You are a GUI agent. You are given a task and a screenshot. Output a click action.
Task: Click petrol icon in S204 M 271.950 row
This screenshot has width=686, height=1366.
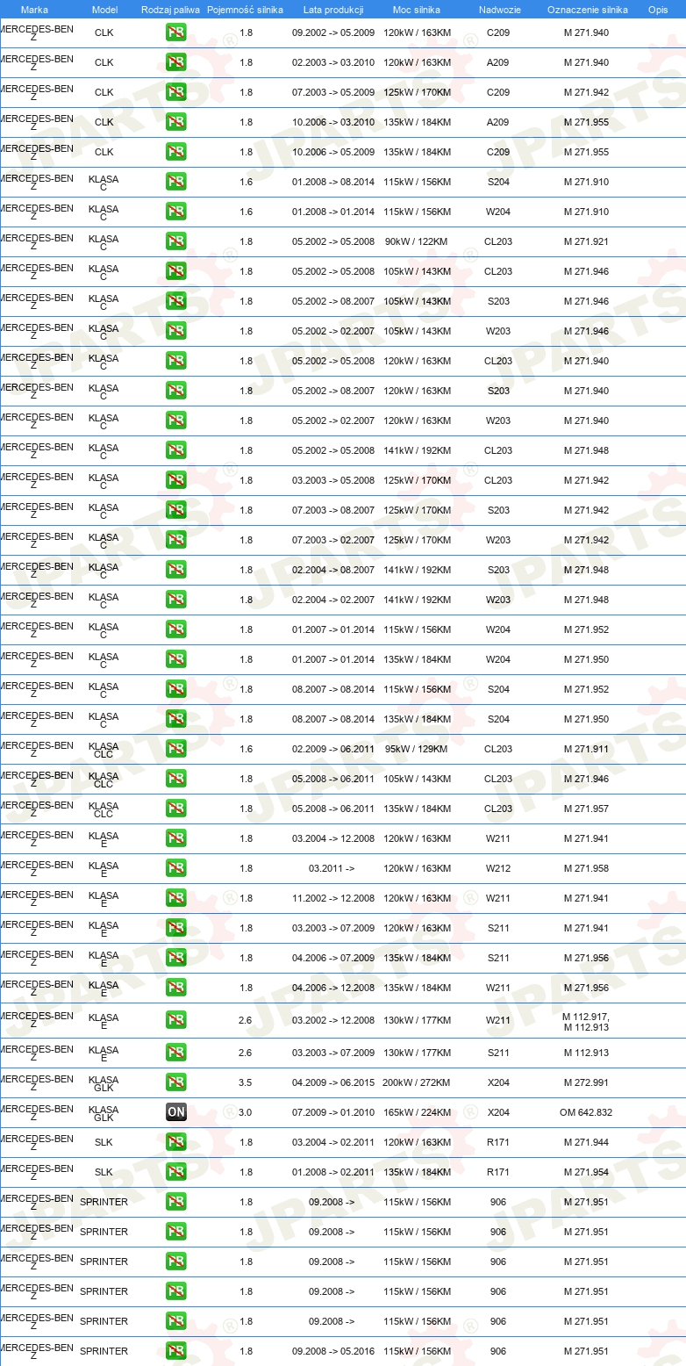pos(175,719)
